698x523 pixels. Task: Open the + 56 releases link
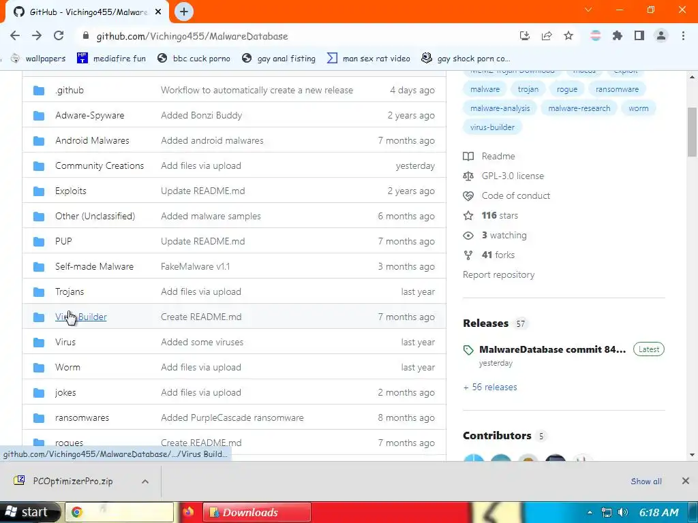coord(490,387)
